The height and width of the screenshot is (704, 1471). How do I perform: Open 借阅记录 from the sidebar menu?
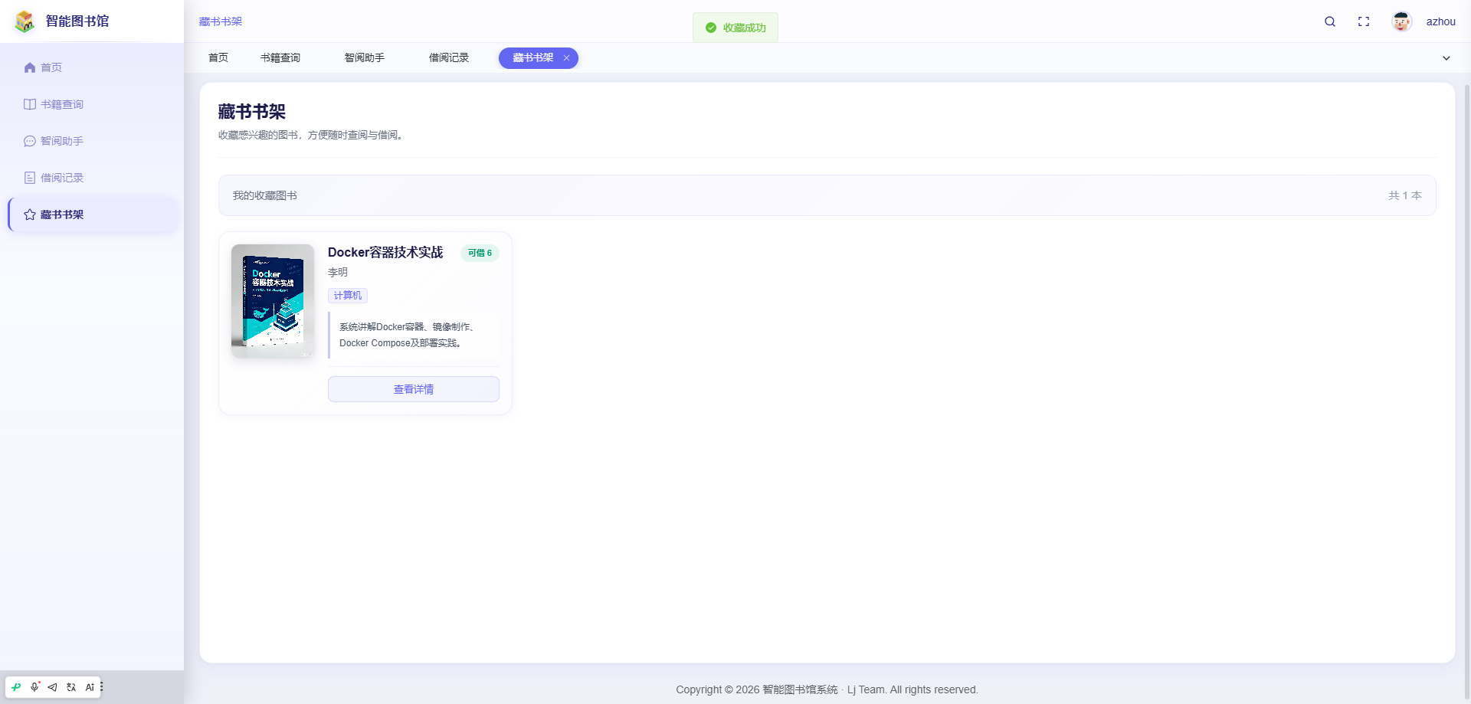tap(93, 178)
